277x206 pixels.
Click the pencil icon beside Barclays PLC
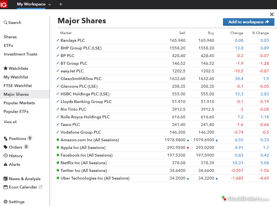click(58, 40)
